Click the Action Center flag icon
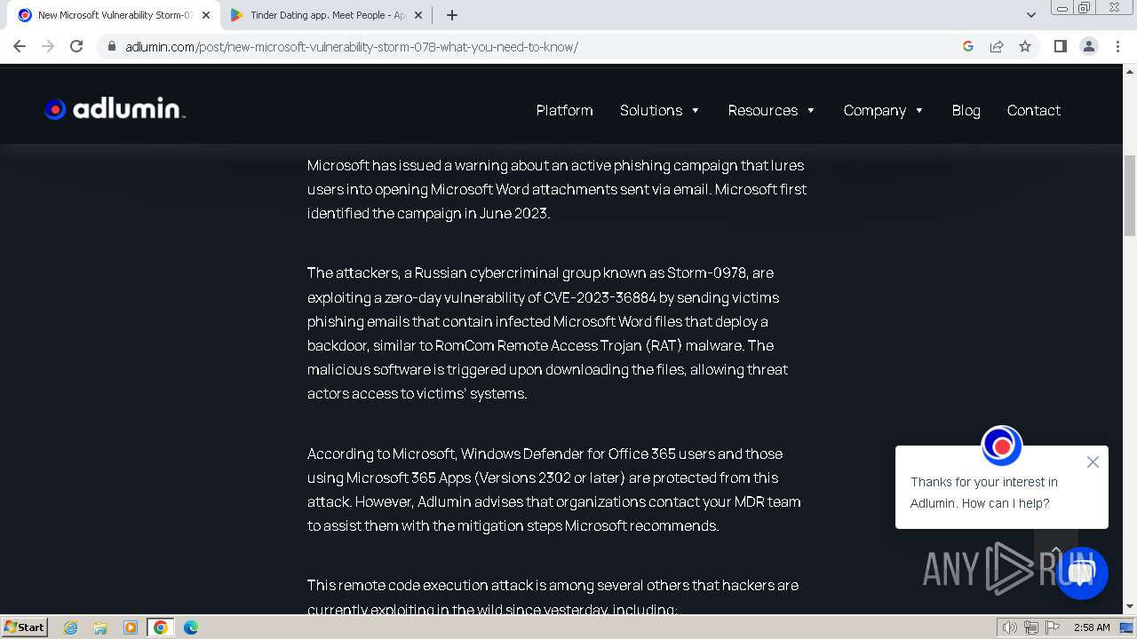Viewport: 1137px width, 639px height. [1053, 627]
